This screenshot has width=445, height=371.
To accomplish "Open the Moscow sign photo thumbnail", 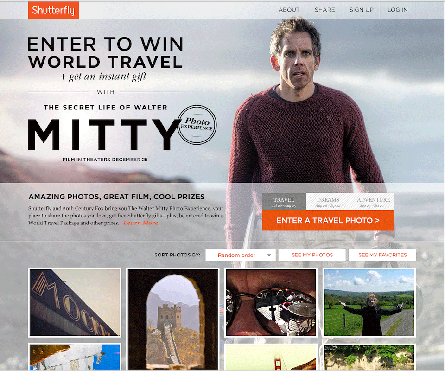I will click(75, 302).
